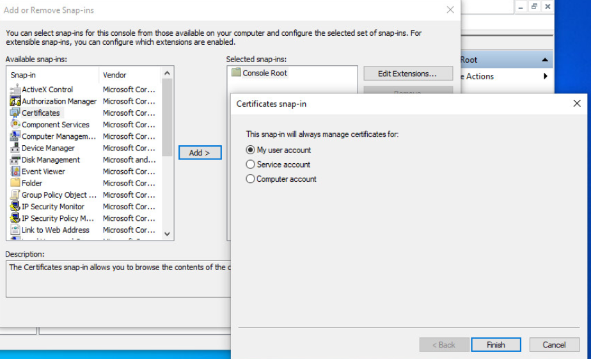Choose the Device Manager icon
This screenshot has height=359, width=591.
15,148
